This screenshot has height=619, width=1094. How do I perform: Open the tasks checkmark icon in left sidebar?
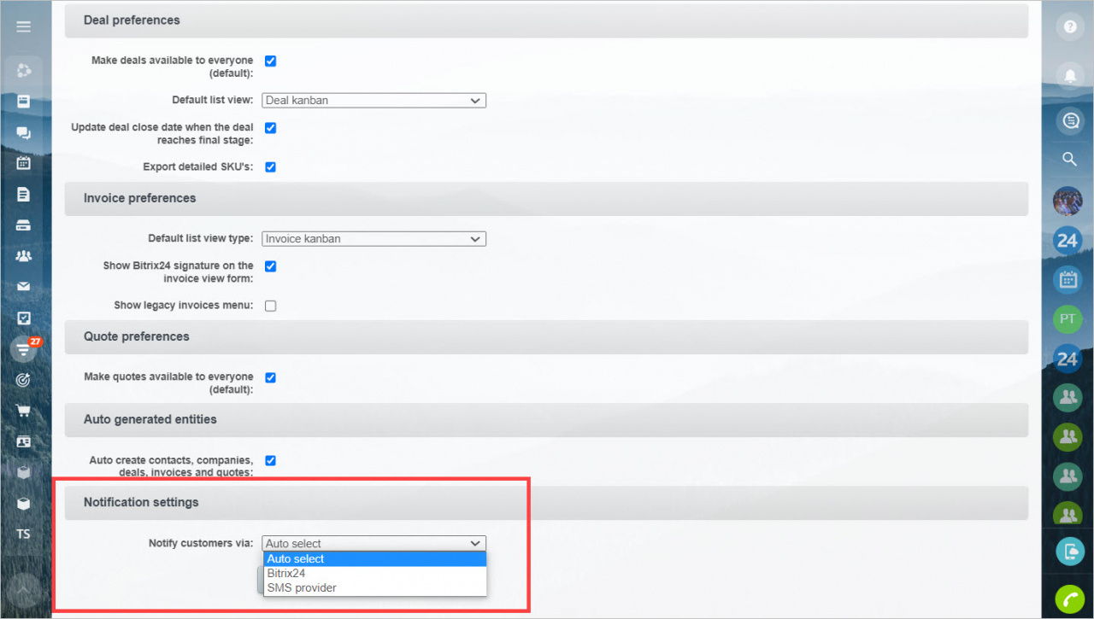[24, 318]
